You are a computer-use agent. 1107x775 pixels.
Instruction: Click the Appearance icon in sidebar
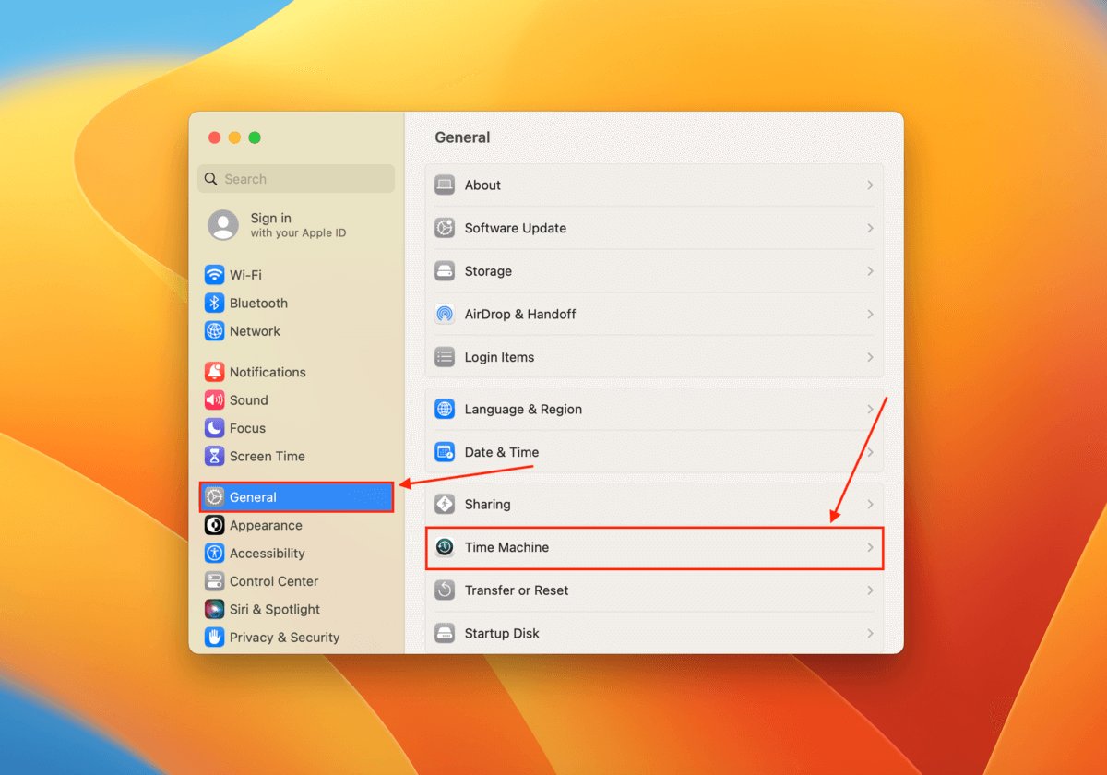coord(215,525)
